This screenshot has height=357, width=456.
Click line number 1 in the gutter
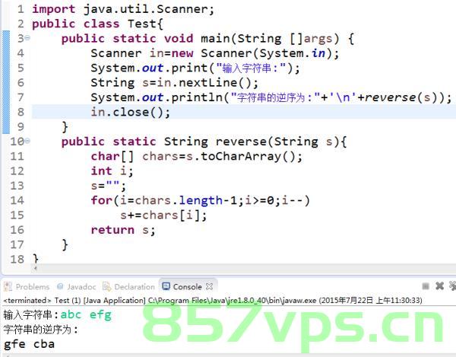[21, 9]
